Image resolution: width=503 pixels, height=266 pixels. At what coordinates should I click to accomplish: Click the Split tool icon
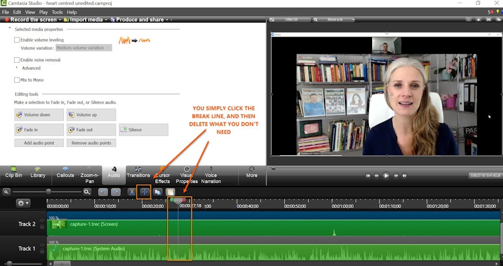(144, 191)
